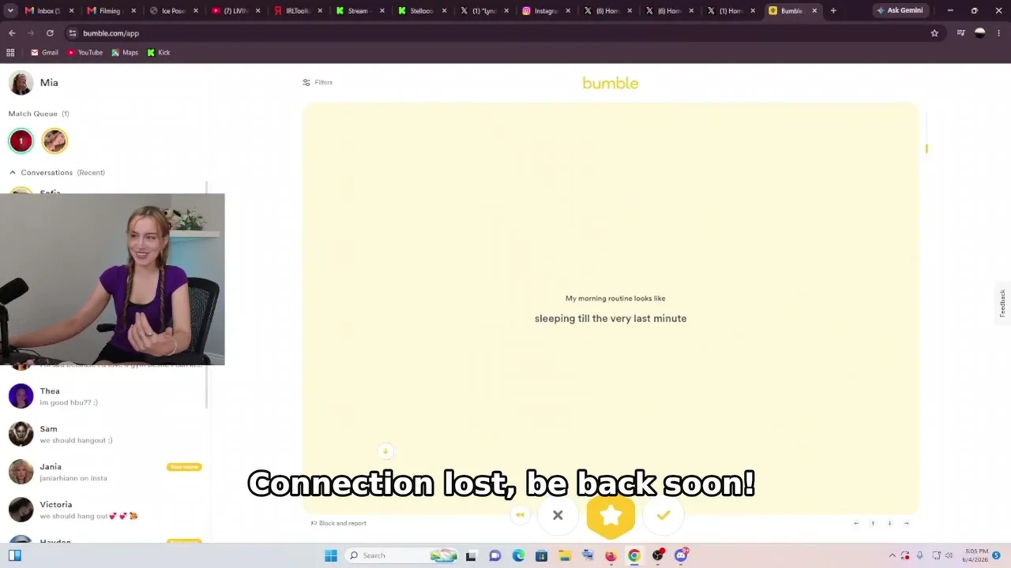The image size is (1011, 568).
Task: Click the left arrow key hint
Action: (x=856, y=523)
